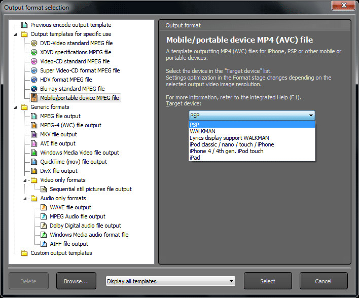Image resolution: width=359 pixels, height=298 pixels.
Task: Collapse the Output templates for specific use node
Action: [15, 34]
